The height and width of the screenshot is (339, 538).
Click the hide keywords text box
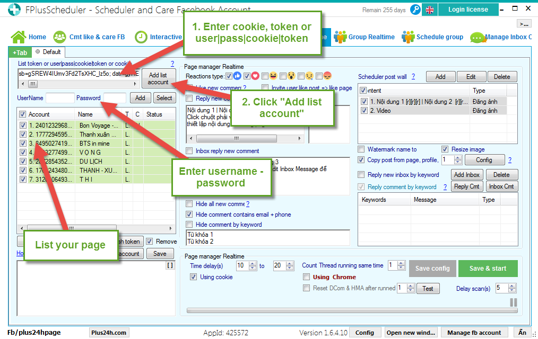[268, 238]
